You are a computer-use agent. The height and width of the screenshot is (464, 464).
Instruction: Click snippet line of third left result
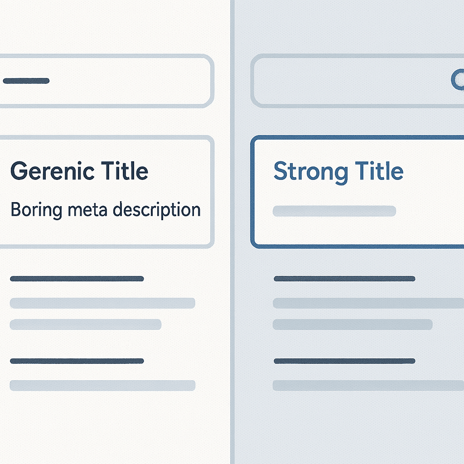[x=102, y=385]
